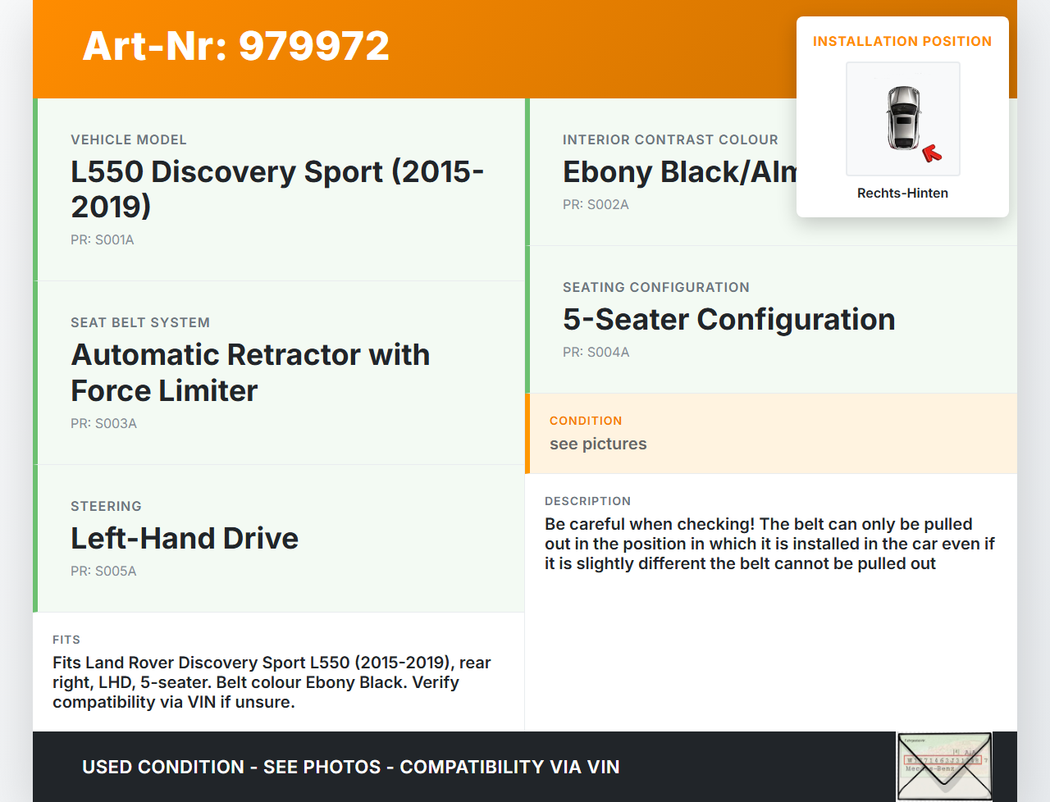The width and height of the screenshot is (1050, 802).
Task: Click PR code S005A under steering
Action: click(104, 572)
